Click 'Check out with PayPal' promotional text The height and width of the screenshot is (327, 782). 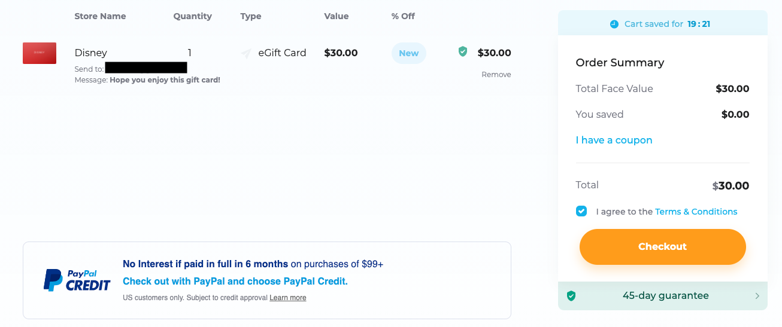click(235, 281)
